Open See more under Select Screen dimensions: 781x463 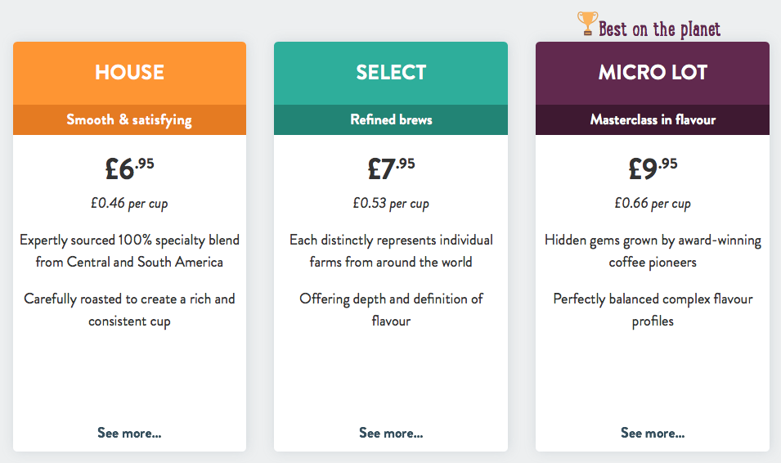coord(391,433)
